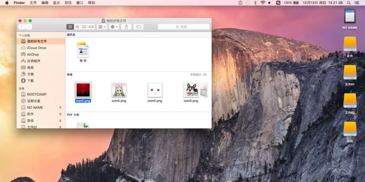Eject the NO NAME volume in sidebar
This screenshot has height=182, width=365.
[x=60, y=107]
